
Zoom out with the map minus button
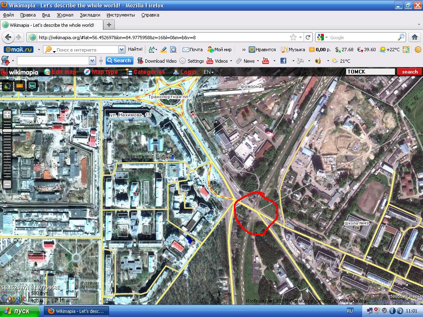[x=7, y=184]
